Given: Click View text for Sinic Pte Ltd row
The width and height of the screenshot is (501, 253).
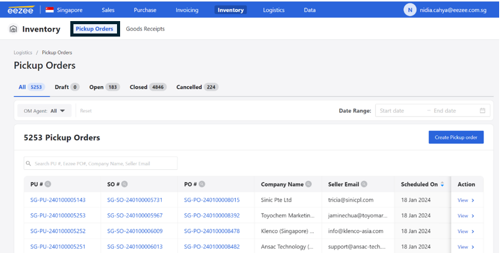Looking at the screenshot, I should click(462, 200).
